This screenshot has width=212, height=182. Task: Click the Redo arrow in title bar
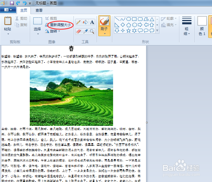pyautogui.click(x=25, y=3)
